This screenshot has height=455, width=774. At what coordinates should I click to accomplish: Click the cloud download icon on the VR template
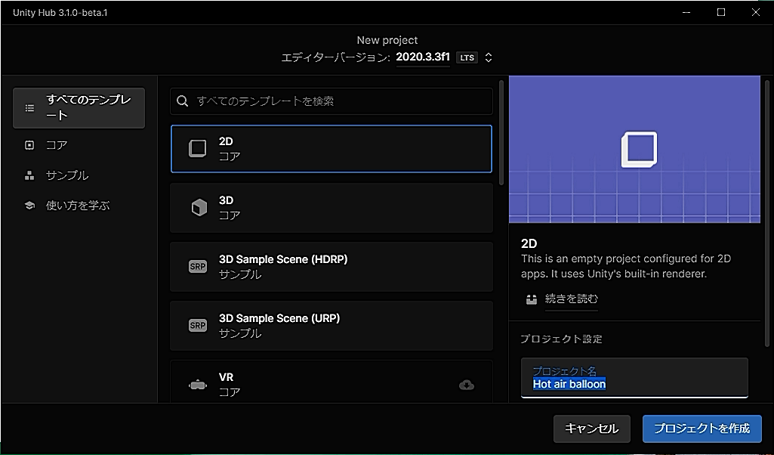point(466,385)
